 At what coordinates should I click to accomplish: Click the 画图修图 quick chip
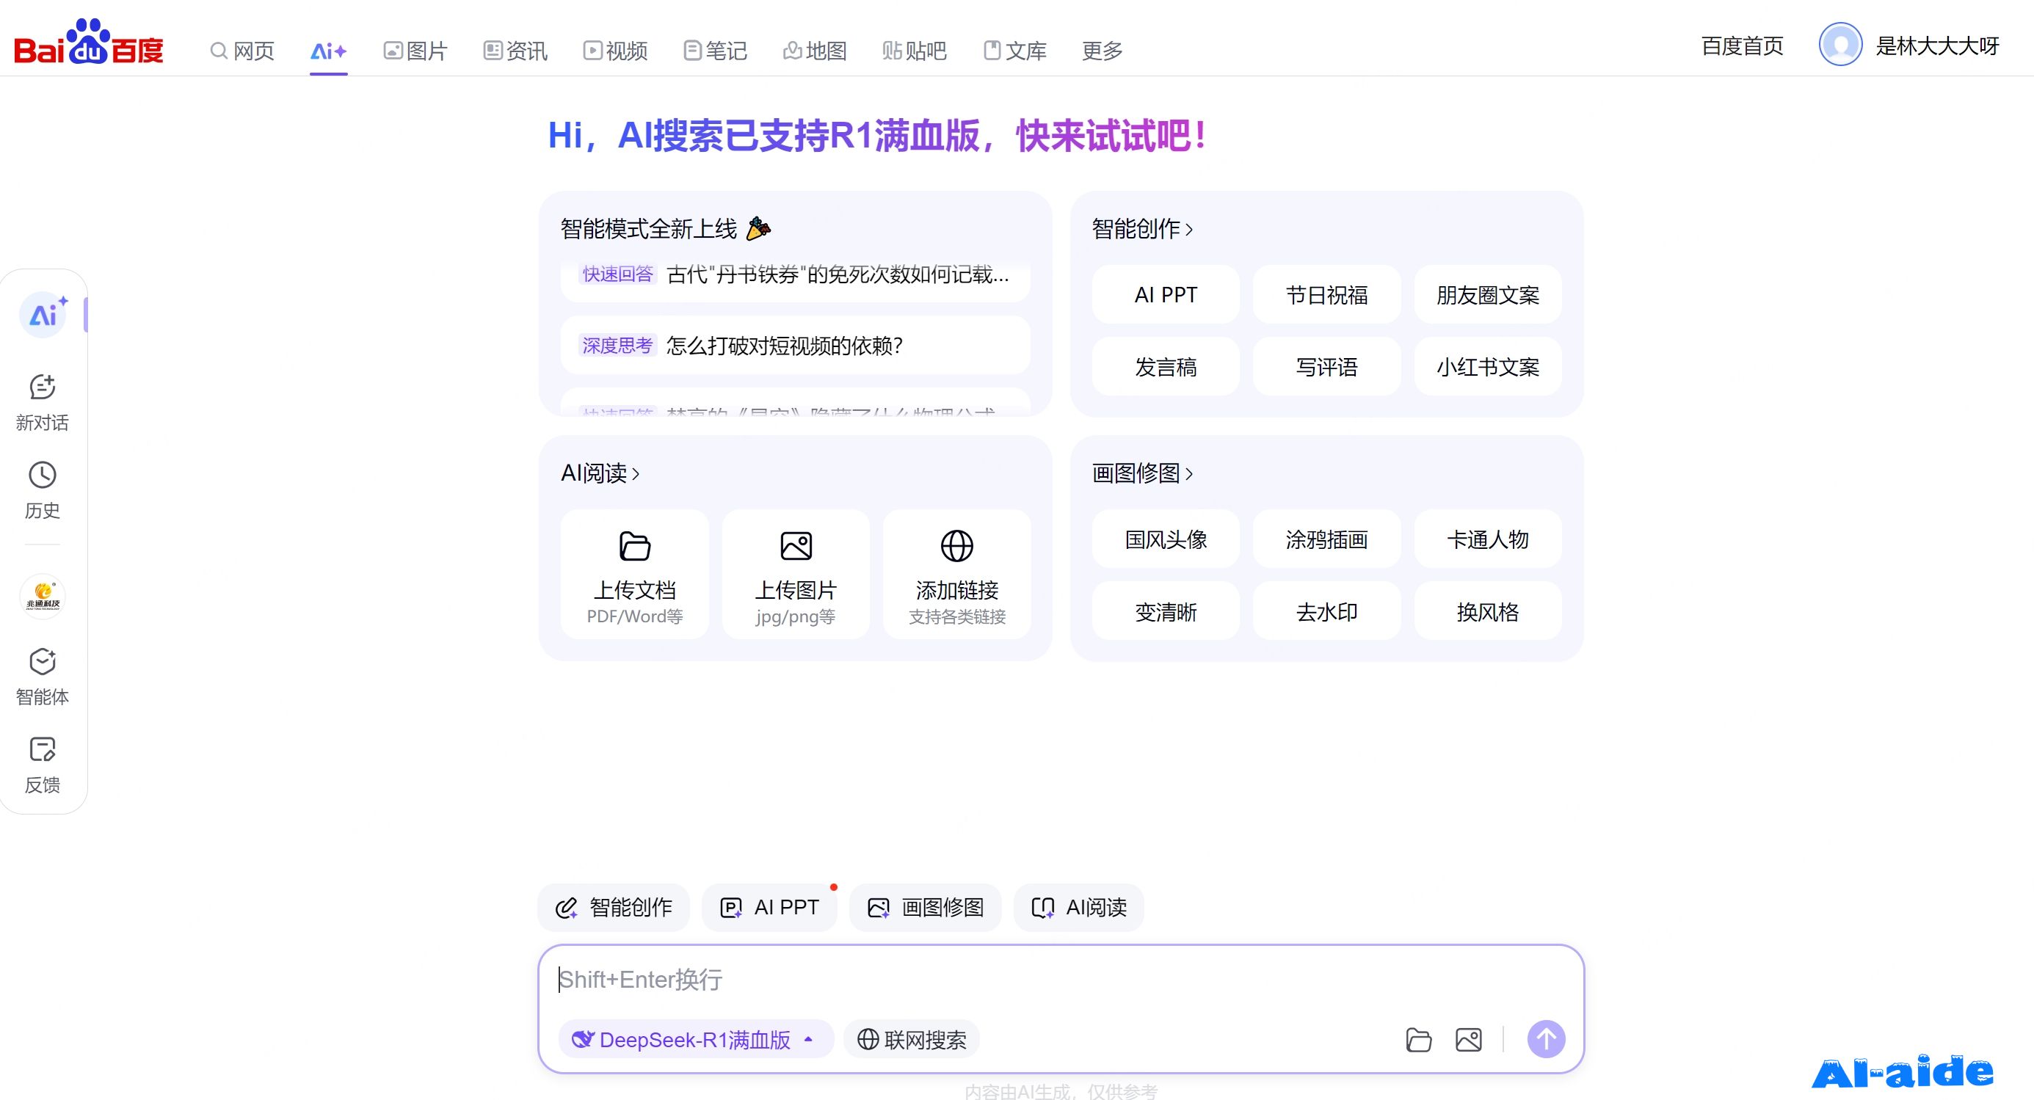click(x=926, y=908)
